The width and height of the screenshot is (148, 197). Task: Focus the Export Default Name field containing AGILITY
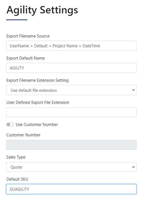tap(71, 68)
